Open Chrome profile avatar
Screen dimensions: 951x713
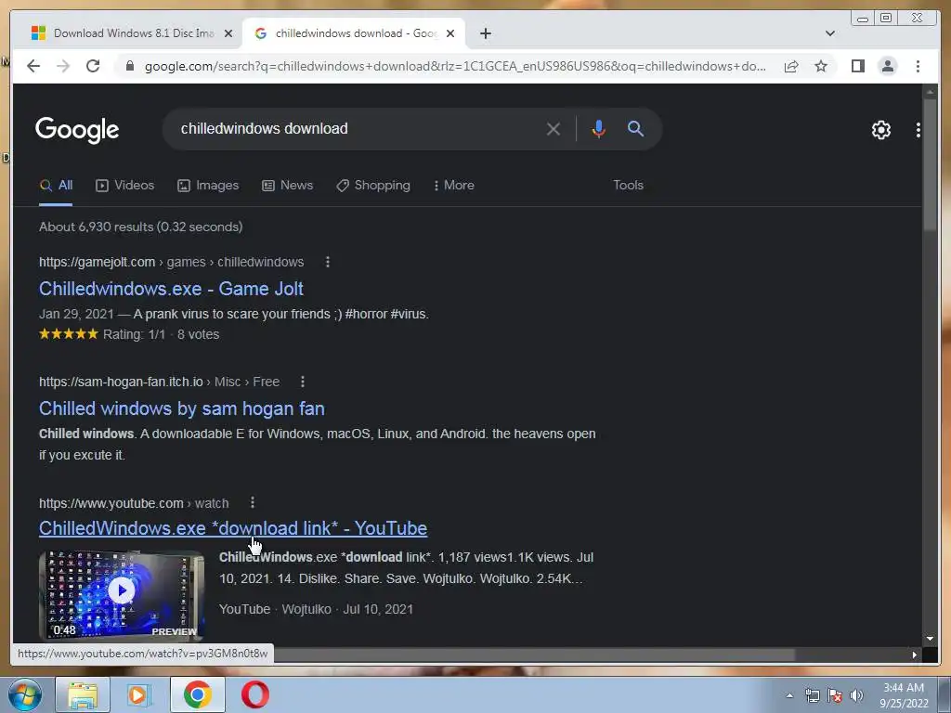[887, 66]
